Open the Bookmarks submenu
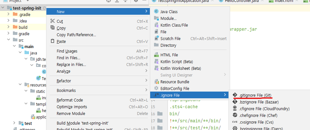310x130 pixels. click(99, 91)
